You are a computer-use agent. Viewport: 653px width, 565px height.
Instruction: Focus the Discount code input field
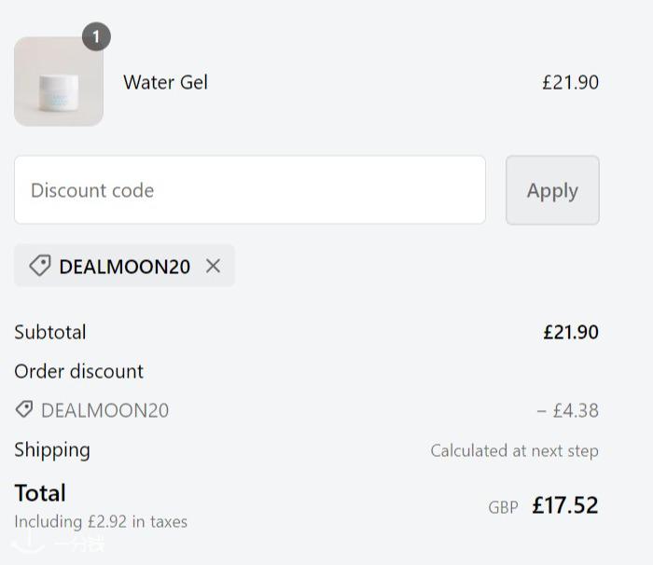tap(250, 190)
